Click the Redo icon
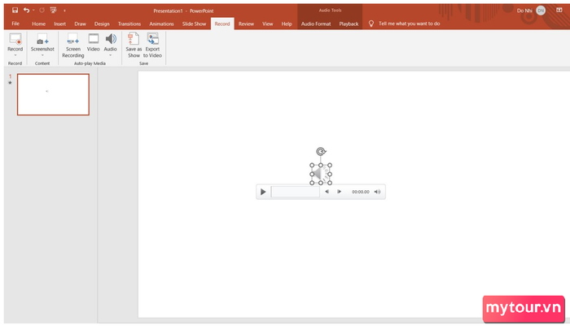 (x=42, y=11)
